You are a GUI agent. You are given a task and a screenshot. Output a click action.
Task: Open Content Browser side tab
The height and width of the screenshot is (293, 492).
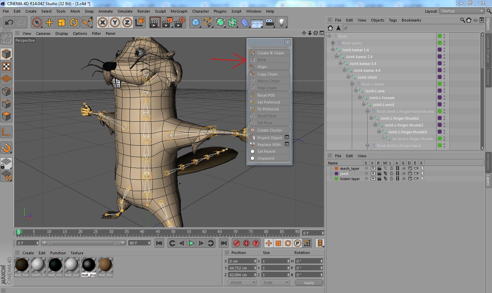(x=489, y=49)
